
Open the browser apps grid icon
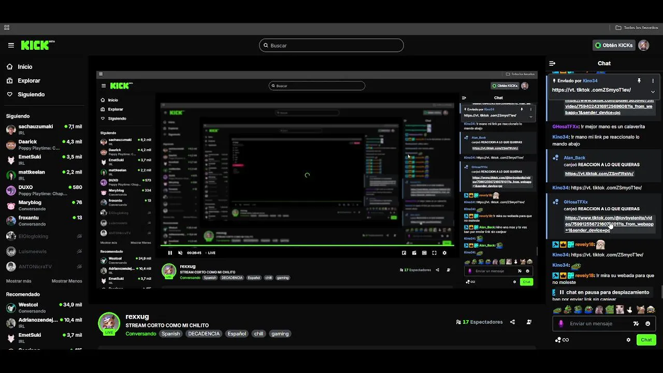(x=7, y=27)
